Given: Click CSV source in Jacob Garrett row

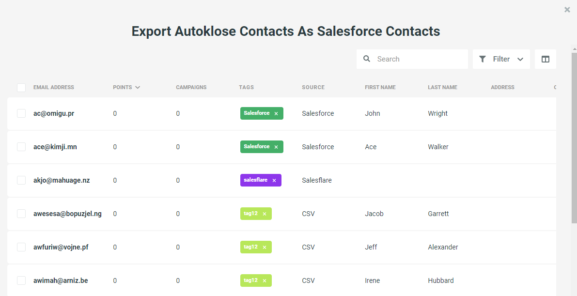Looking at the screenshot, I should [309, 214].
